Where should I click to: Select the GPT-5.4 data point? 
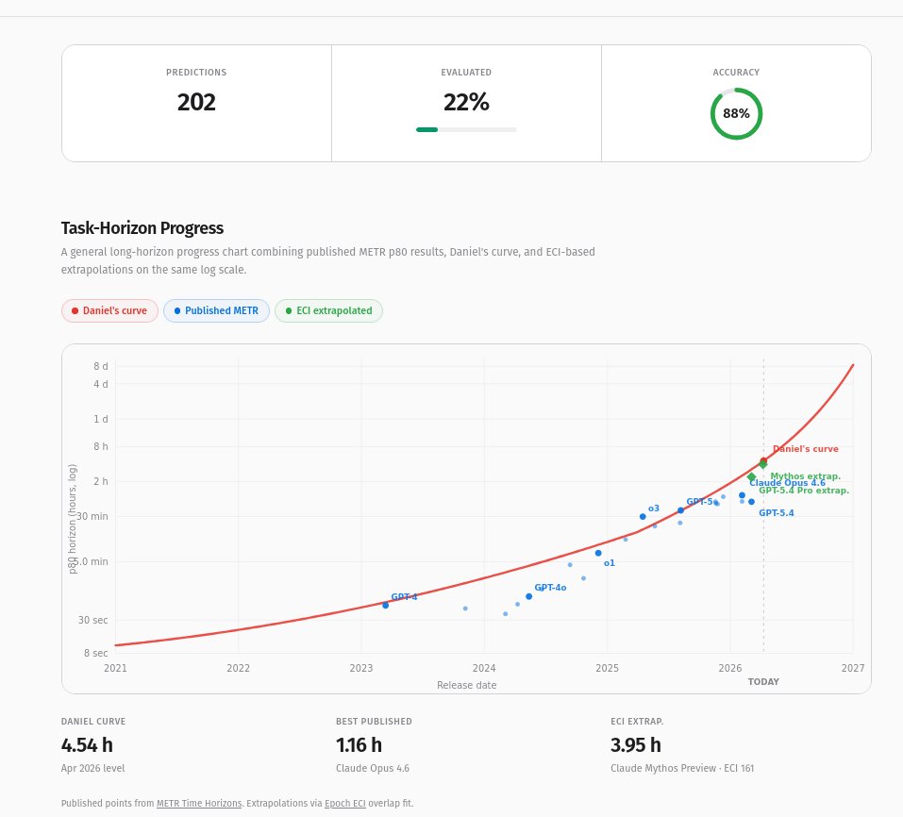click(x=751, y=502)
